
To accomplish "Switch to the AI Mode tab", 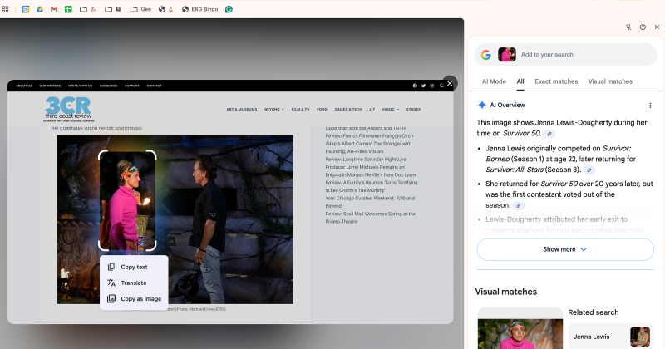I will click(494, 81).
